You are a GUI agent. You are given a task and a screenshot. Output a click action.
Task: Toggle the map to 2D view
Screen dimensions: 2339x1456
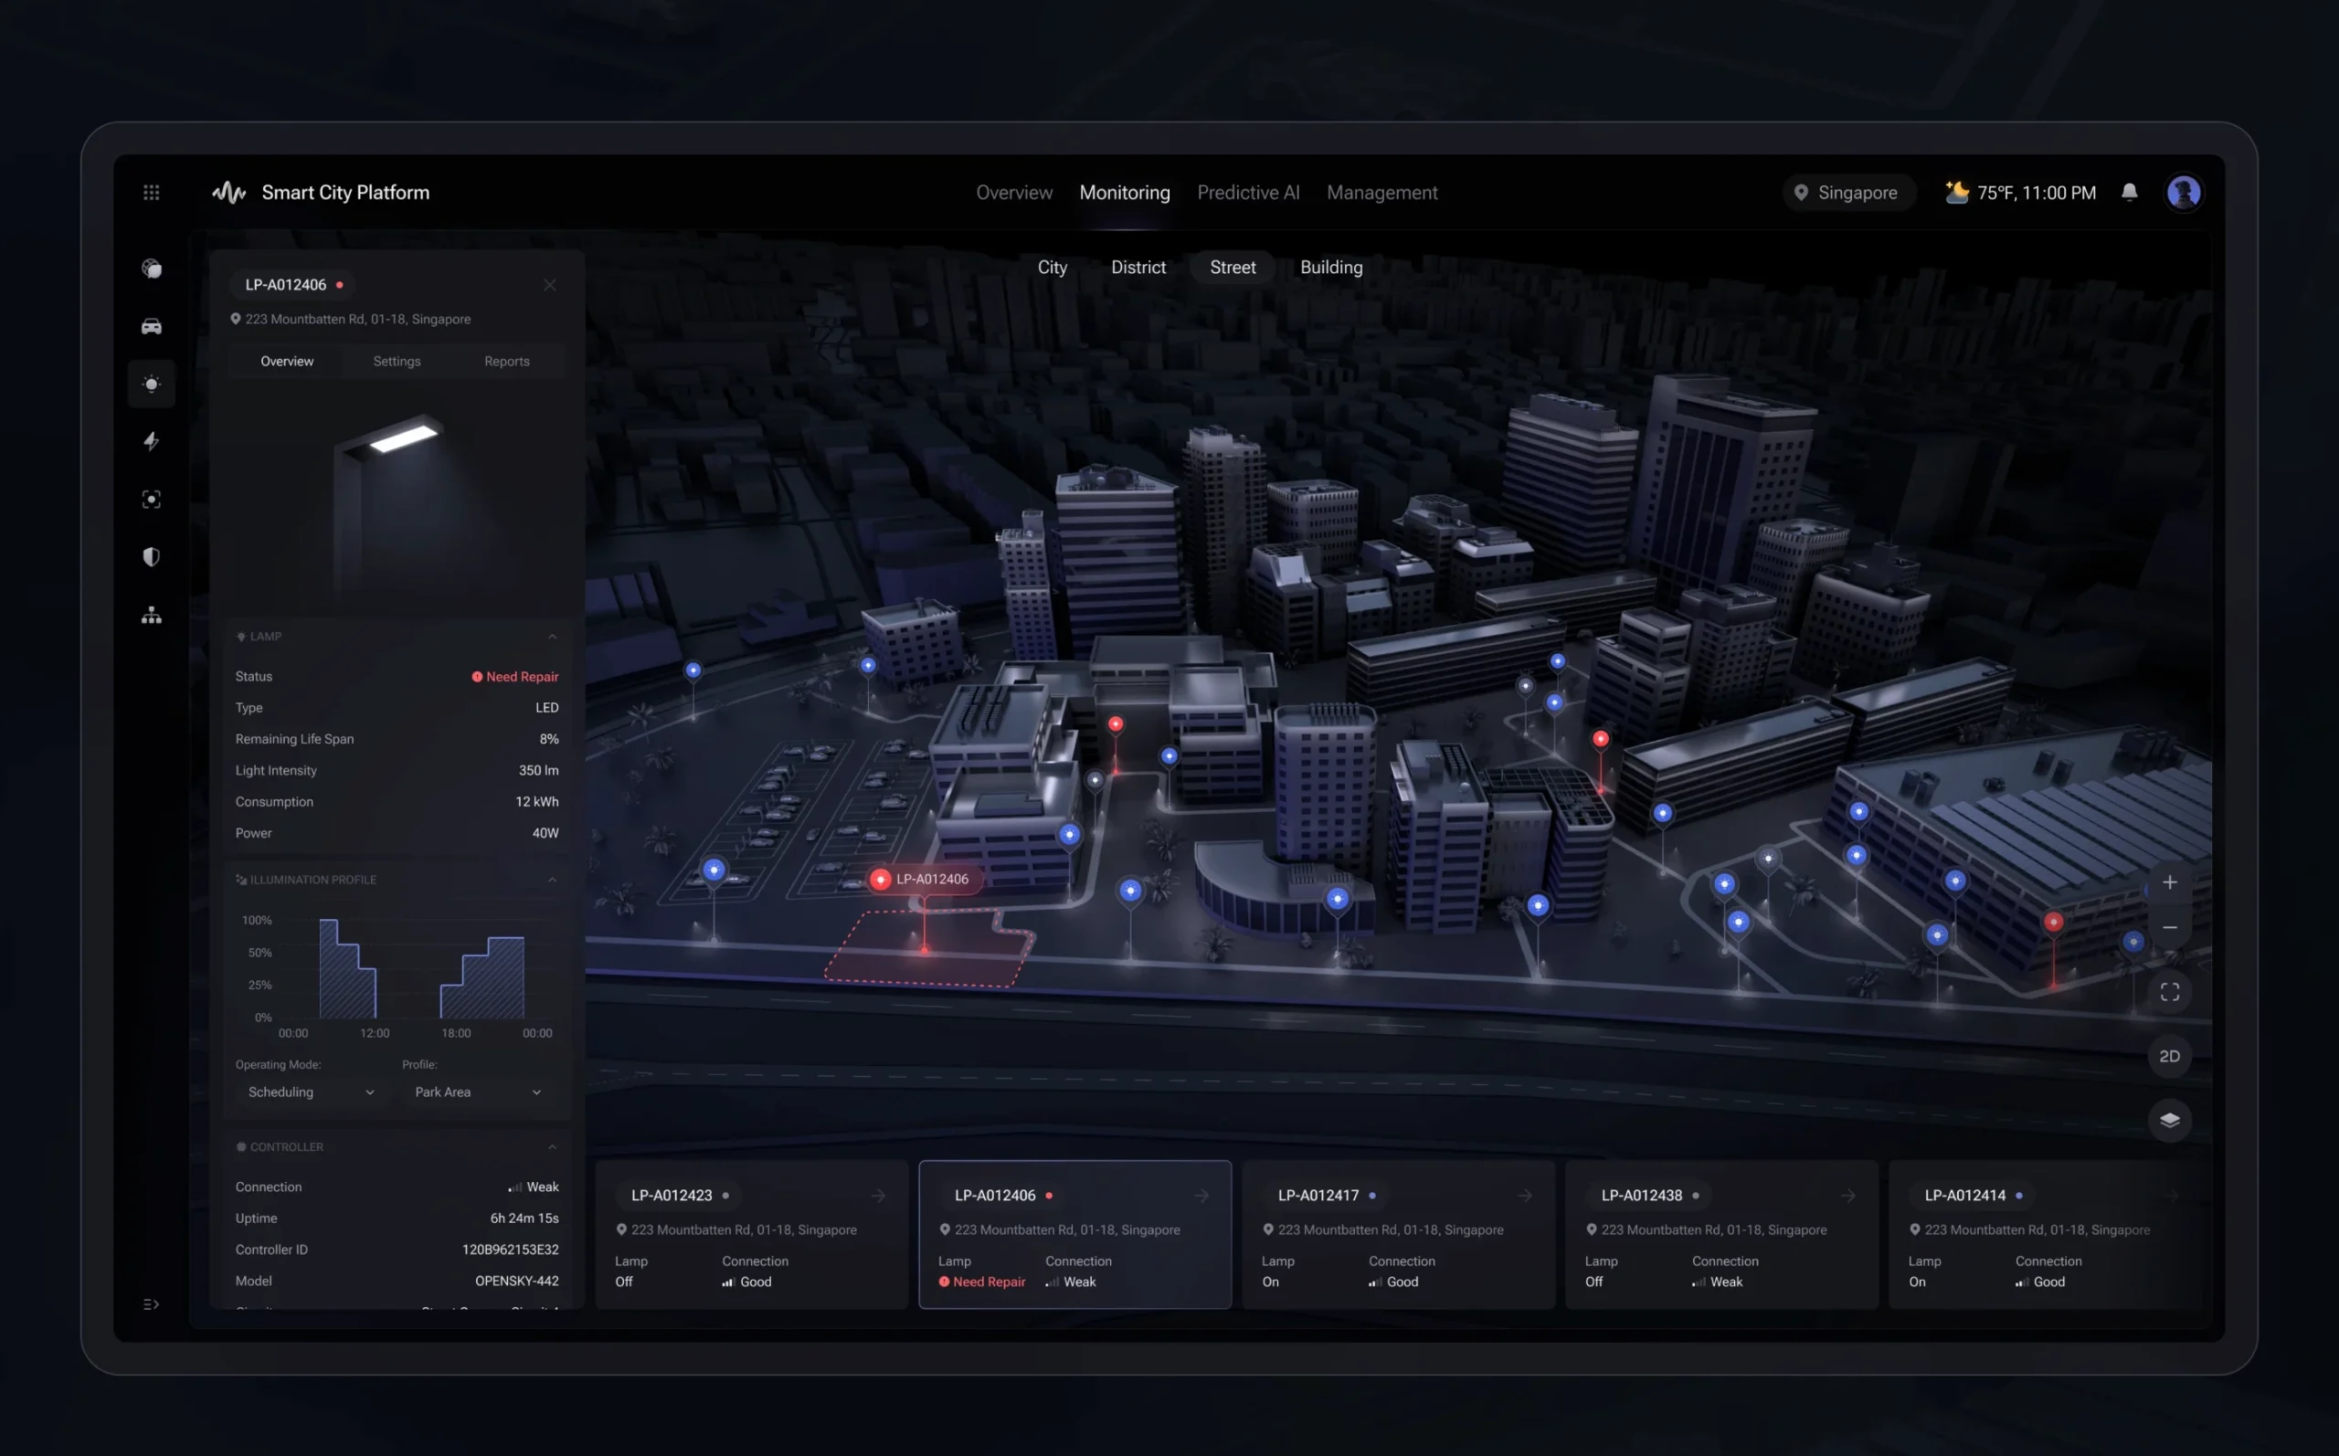[2168, 1056]
